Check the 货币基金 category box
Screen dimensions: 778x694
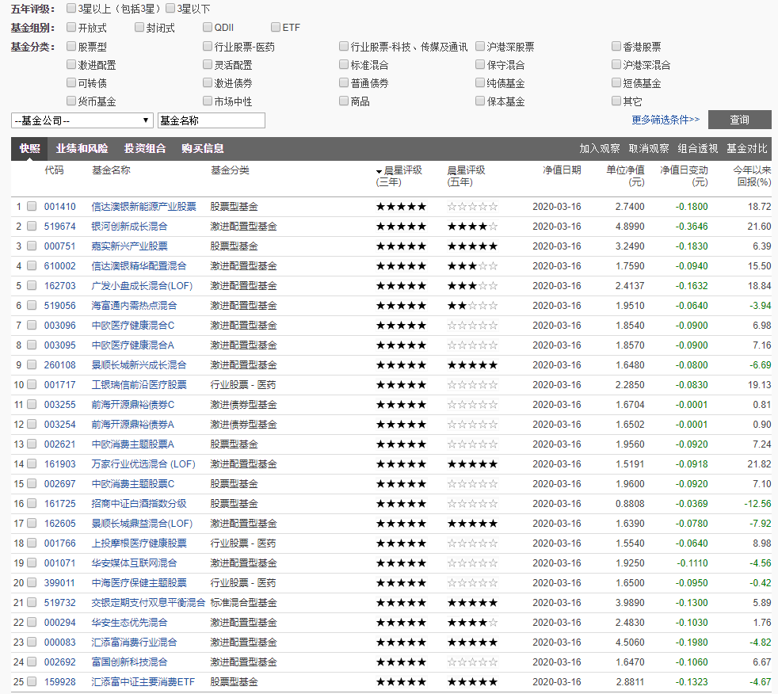71,101
